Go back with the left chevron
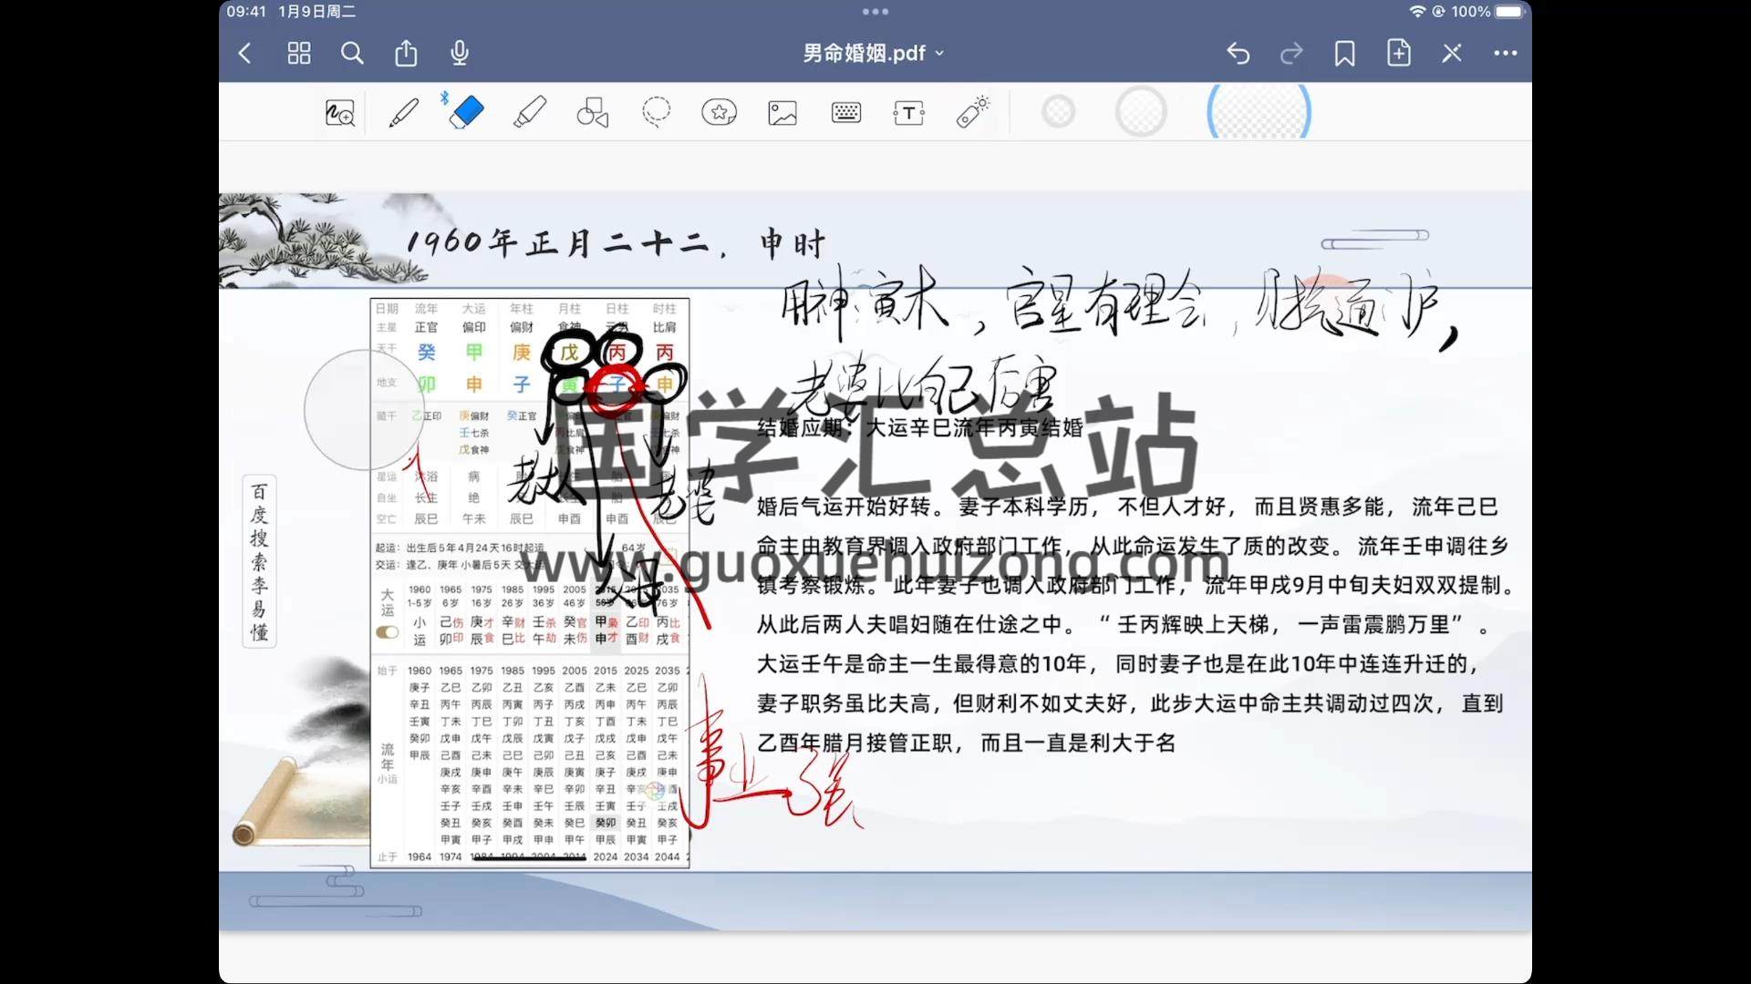1751x984 pixels. 244,54
